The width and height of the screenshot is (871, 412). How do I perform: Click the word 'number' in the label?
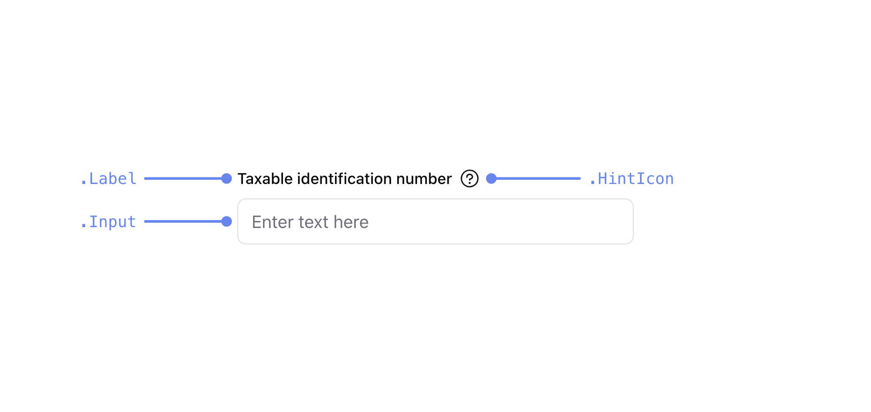coord(424,179)
